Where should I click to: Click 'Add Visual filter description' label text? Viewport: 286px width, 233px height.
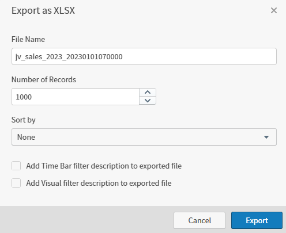click(x=99, y=183)
